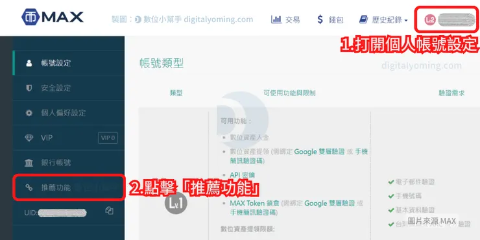Open the VIP sidebar item
This screenshot has height=240, width=480.
point(69,138)
